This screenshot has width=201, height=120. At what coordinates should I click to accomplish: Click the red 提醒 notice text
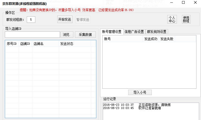[x=77, y=10]
